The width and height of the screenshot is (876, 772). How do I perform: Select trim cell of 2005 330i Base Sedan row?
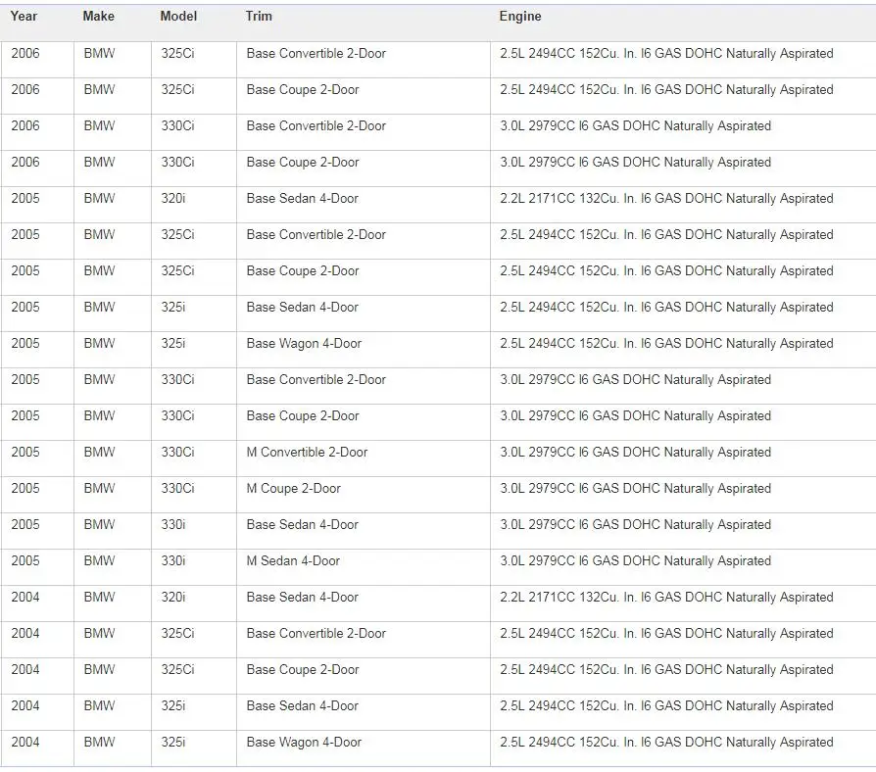click(364, 531)
